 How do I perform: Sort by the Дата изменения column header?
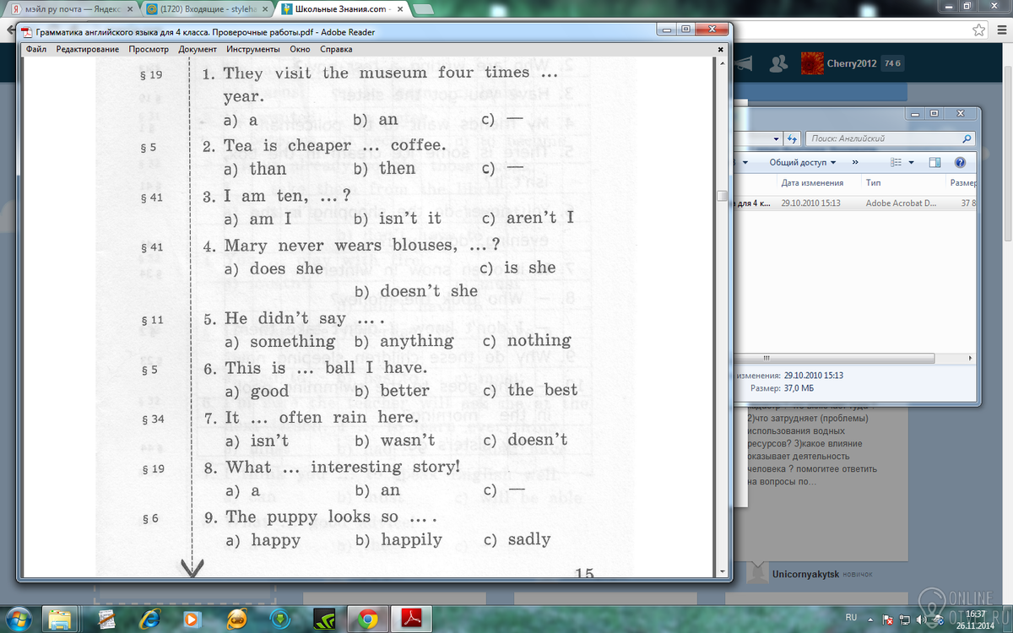click(x=811, y=182)
